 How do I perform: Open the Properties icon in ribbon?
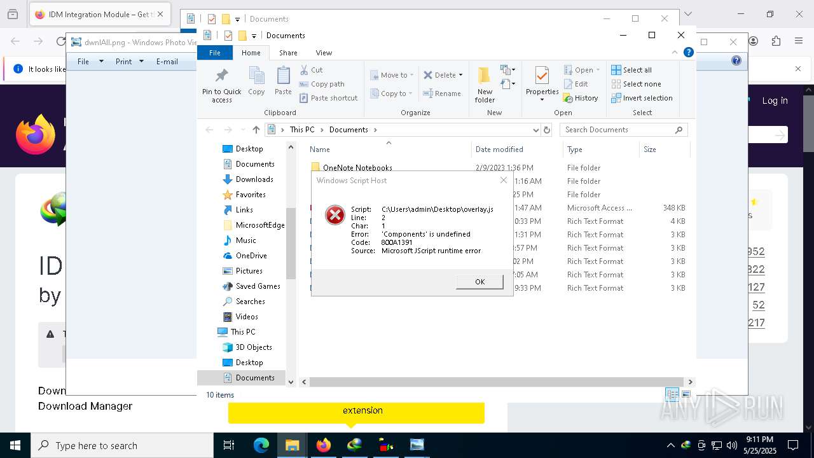542,76
